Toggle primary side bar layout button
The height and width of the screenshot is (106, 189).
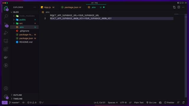[x=178, y=3]
